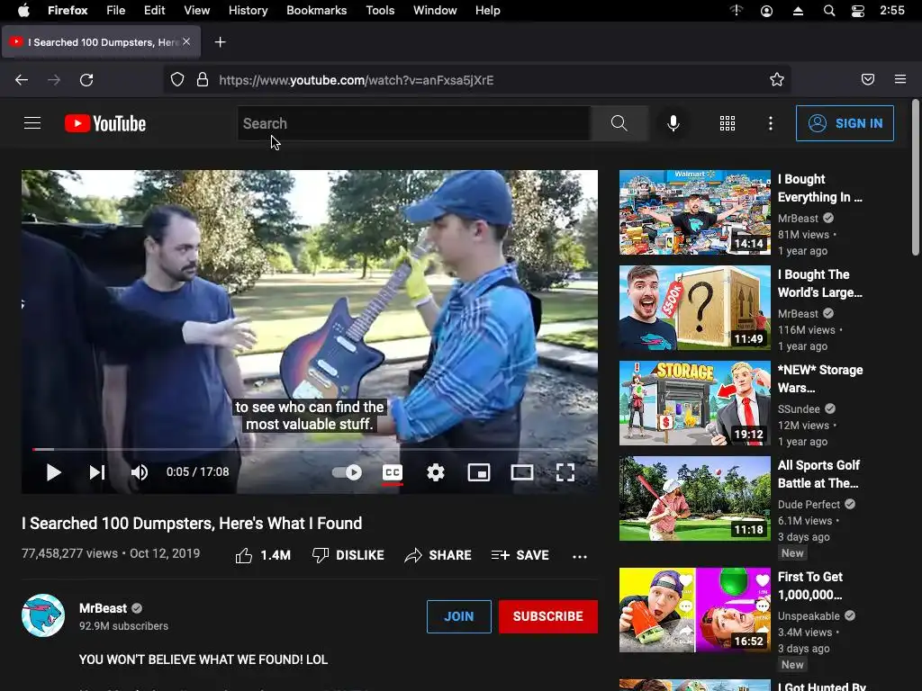Open YouTube hamburger guide menu
922x691 pixels.
pos(32,122)
